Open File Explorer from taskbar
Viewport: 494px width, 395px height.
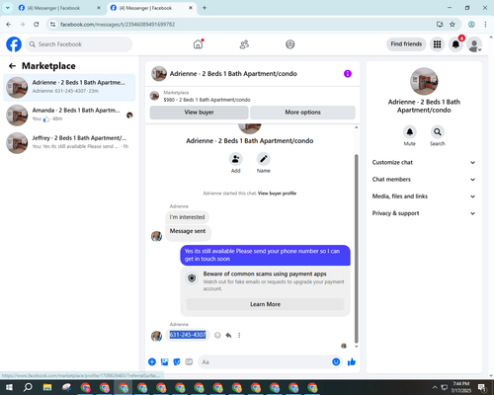click(47, 387)
